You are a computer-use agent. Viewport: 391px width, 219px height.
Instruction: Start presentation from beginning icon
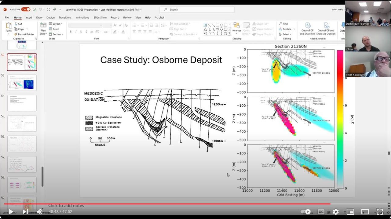click(54, 9)
